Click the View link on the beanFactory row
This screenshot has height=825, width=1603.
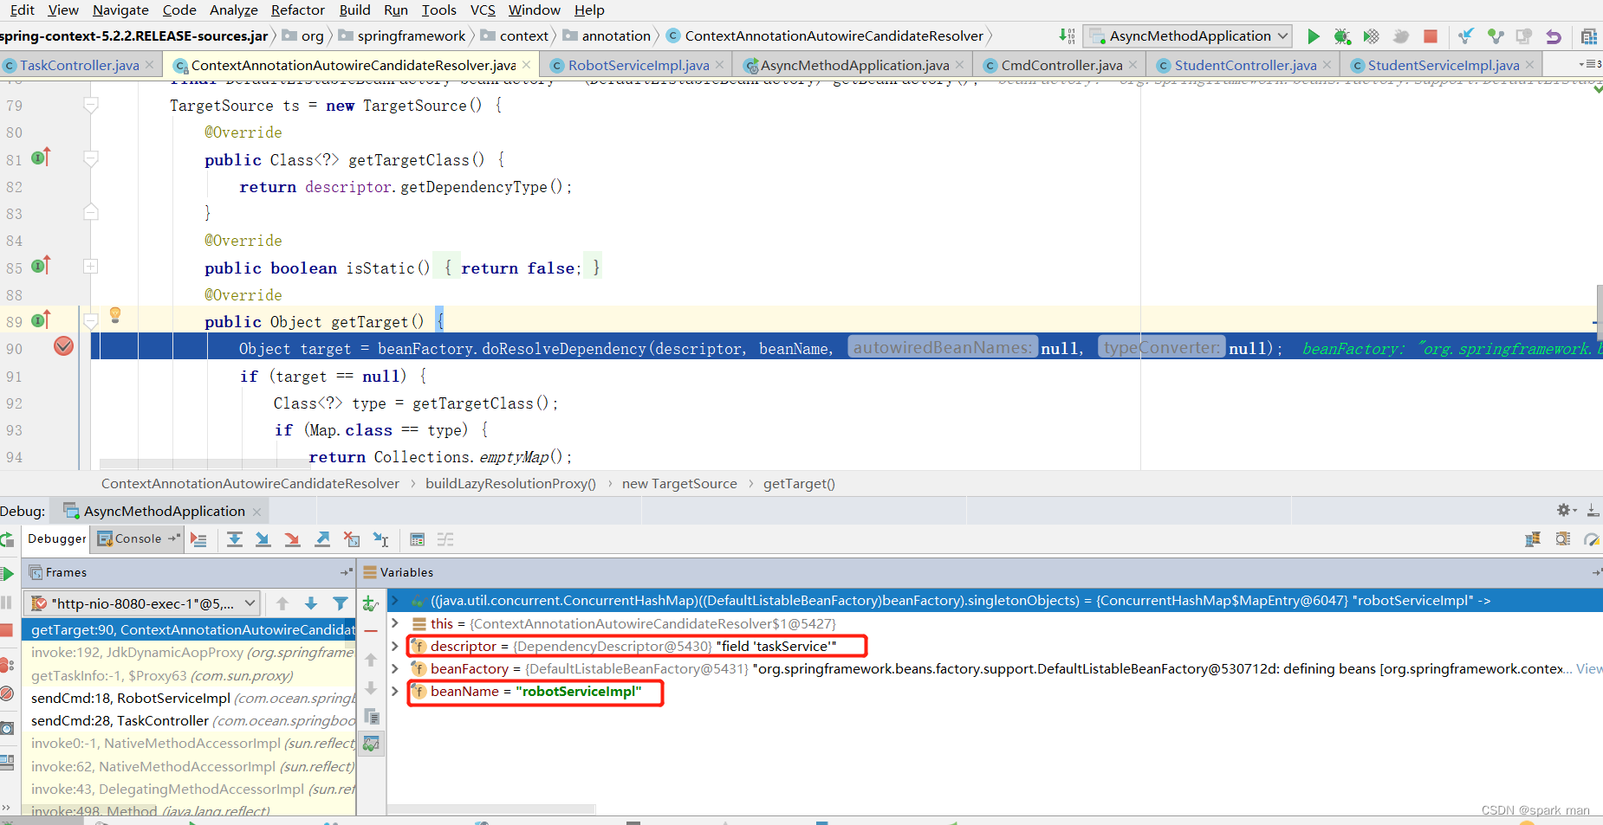click(1588, 668)
